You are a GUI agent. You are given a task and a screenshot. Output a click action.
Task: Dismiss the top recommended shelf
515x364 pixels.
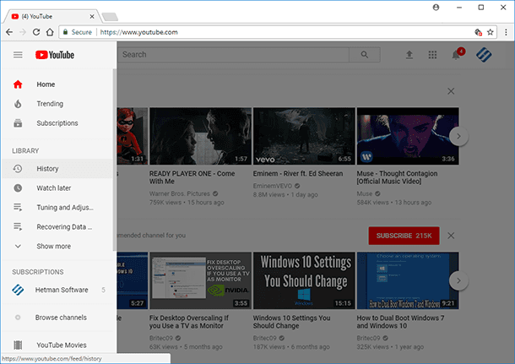(x=451, y=91)
